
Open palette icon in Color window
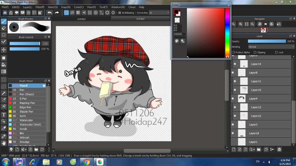pyautogui.click(x=177, y=41)
